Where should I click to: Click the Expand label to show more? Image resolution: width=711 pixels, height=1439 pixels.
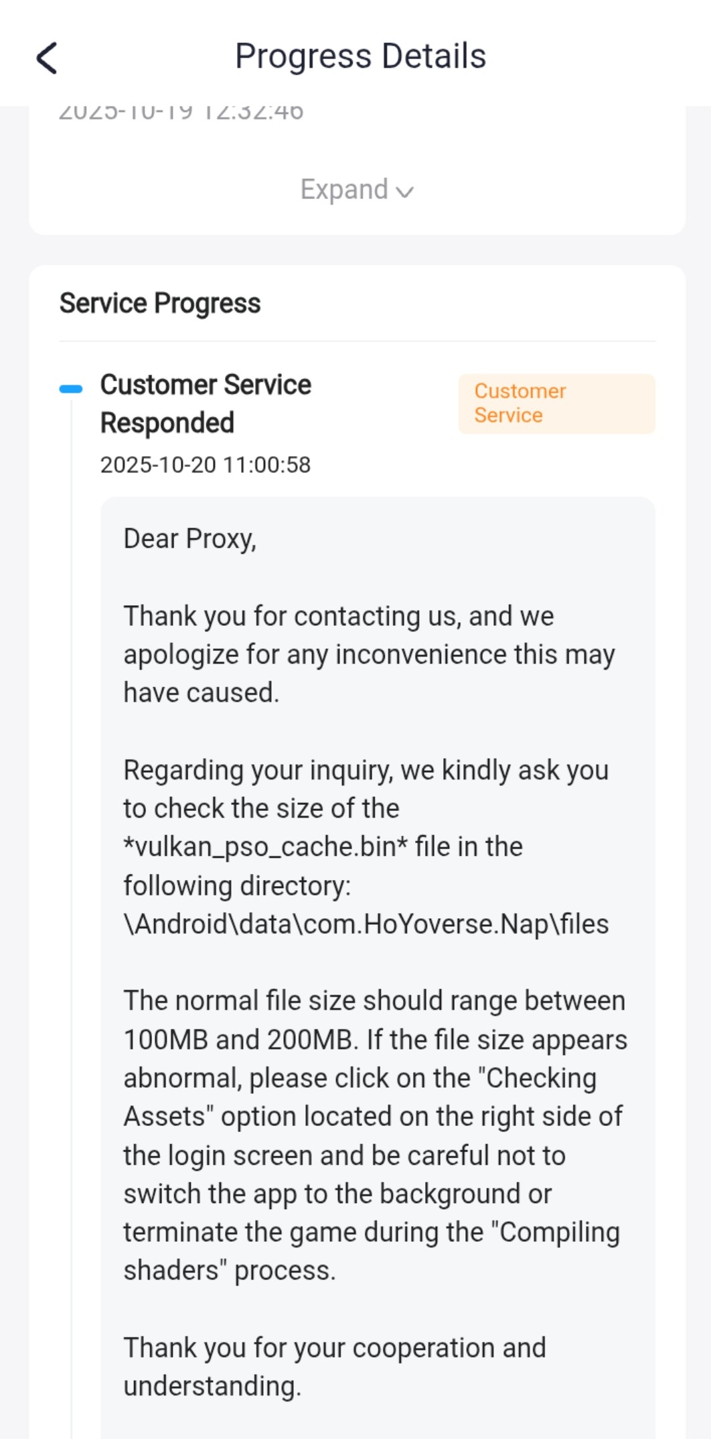(x=344, y=190)
